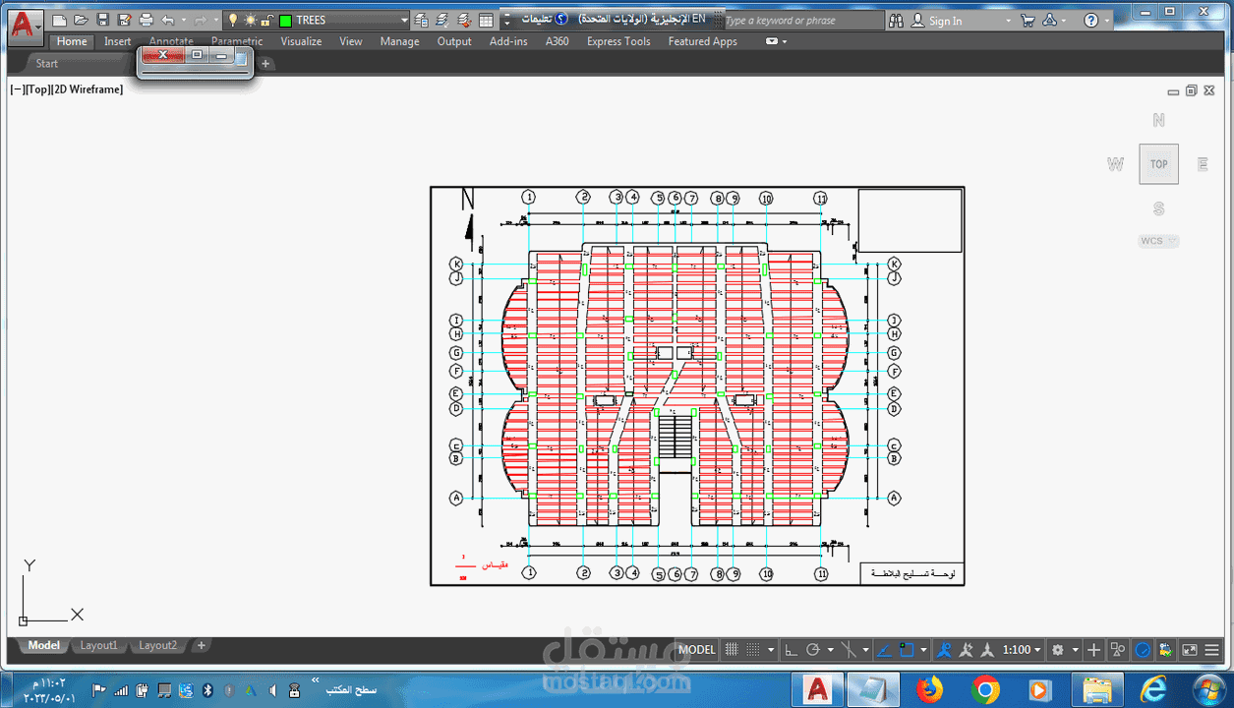Add a new drawing tab with plus
The width and height of the screenshot is (1234, 708).
[x=265, y=64]
